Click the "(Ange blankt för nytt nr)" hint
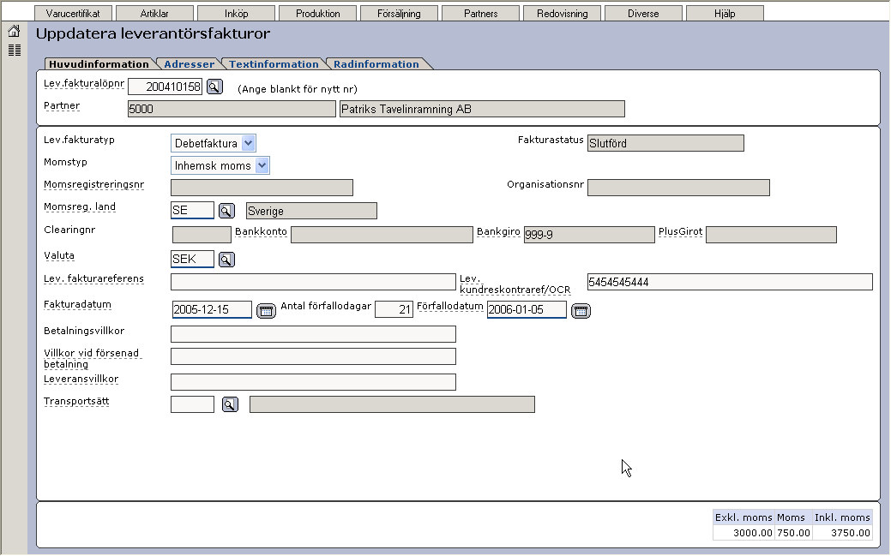Image resolution: width=891 pixels, height=556 pixels. 298,89
